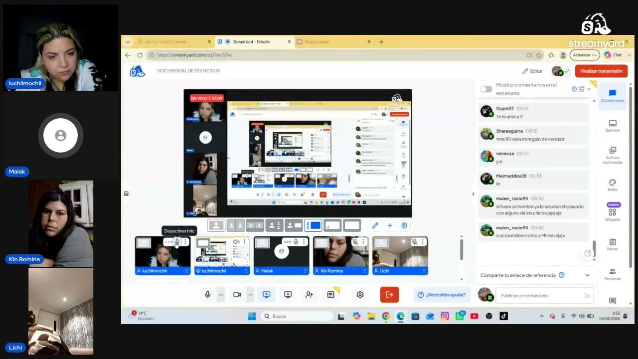
Task: Switch to the first browser tab
Action: 173,42
